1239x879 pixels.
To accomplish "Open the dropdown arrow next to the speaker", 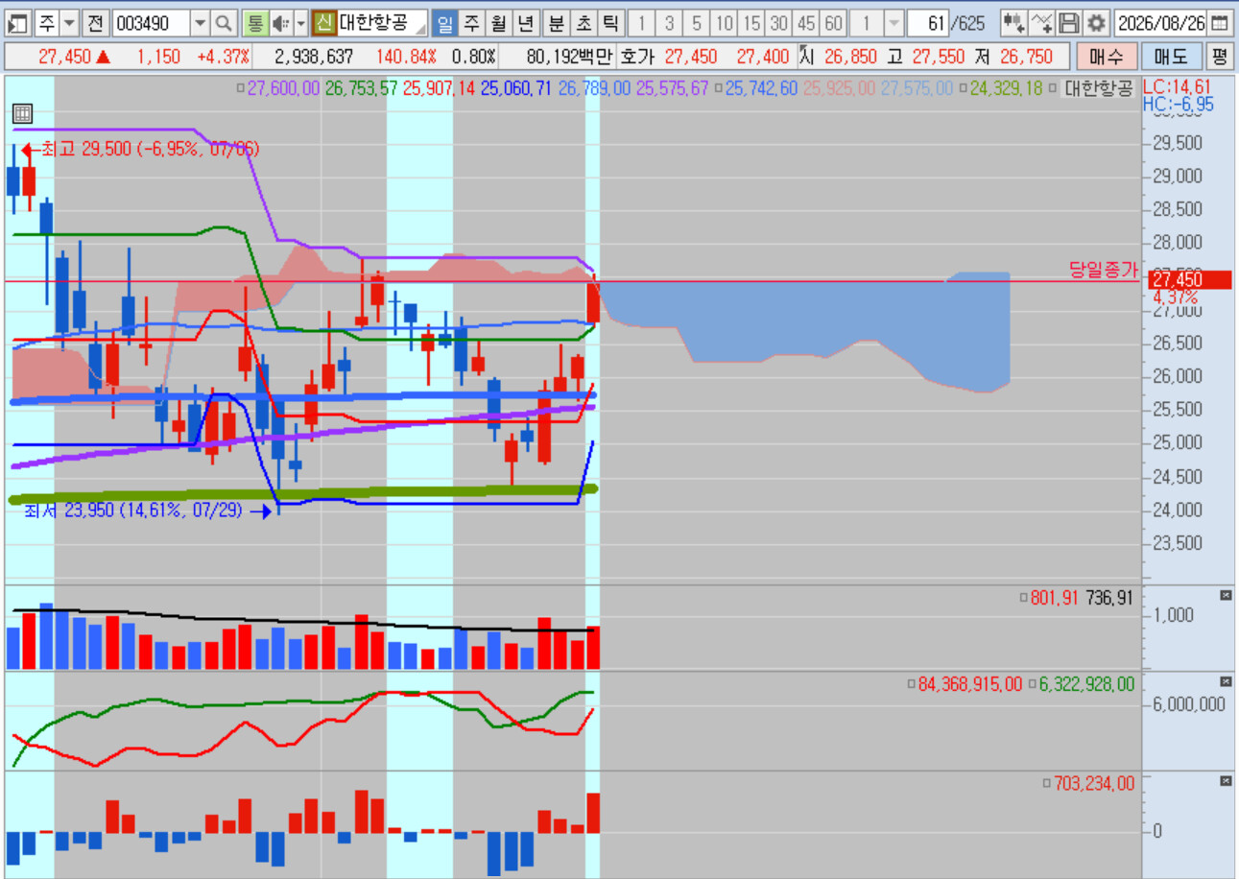I will (300, 22).
